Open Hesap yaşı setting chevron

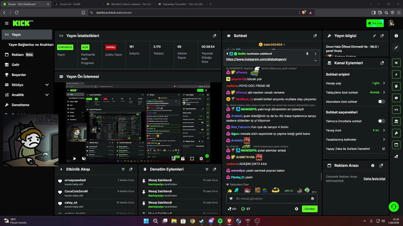click(384, 83)
